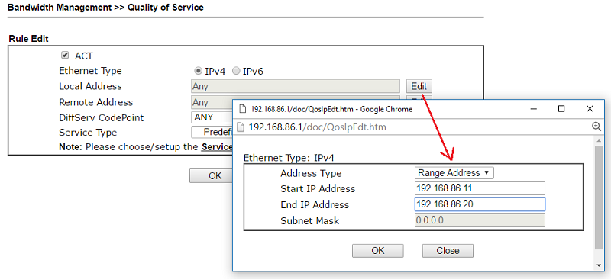Screen dimensions: 611x279
Task: Open the Service Type dropdown
Action: tap(212, 133)
